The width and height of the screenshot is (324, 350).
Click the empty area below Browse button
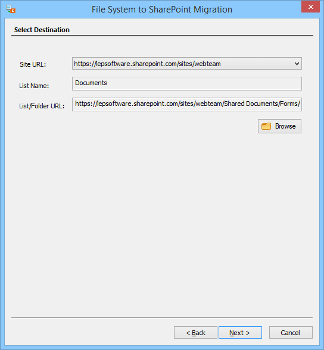coord(162,223)
